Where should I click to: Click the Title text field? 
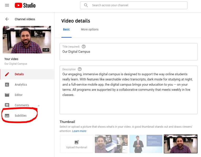click(128, 54)
